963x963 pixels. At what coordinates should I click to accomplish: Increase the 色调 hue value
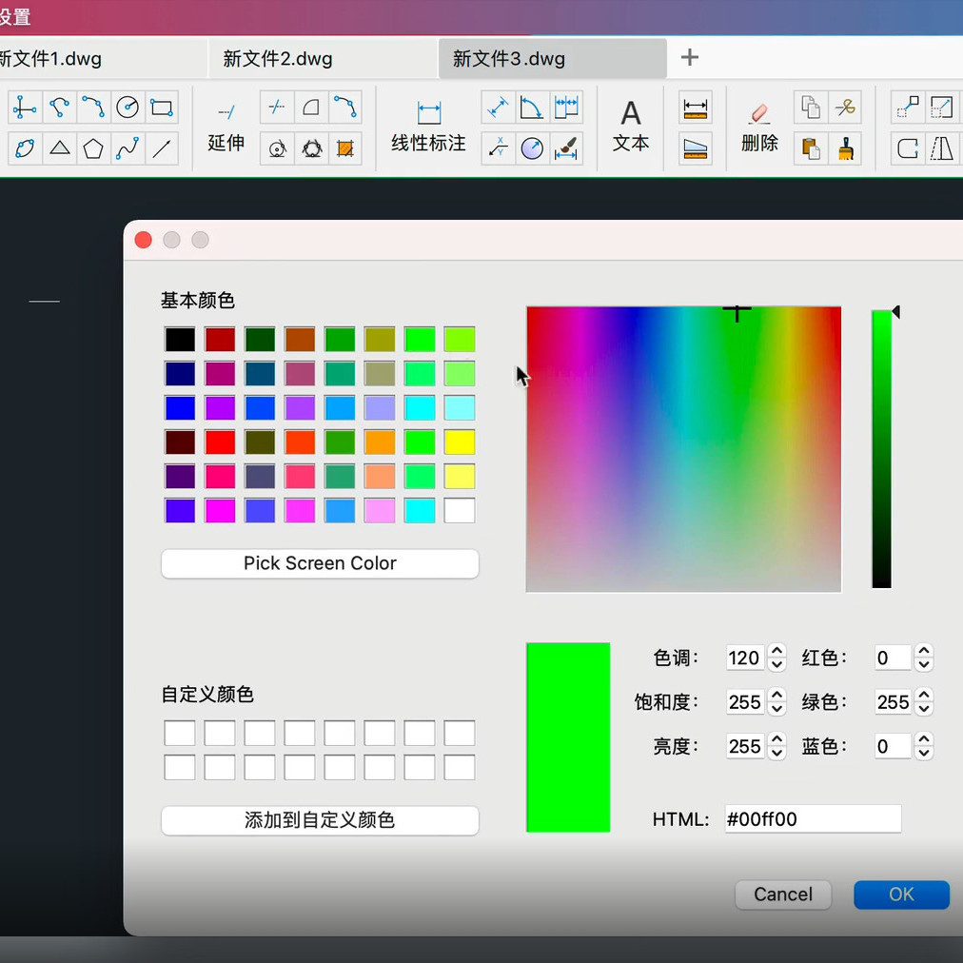tap(776, 650)
